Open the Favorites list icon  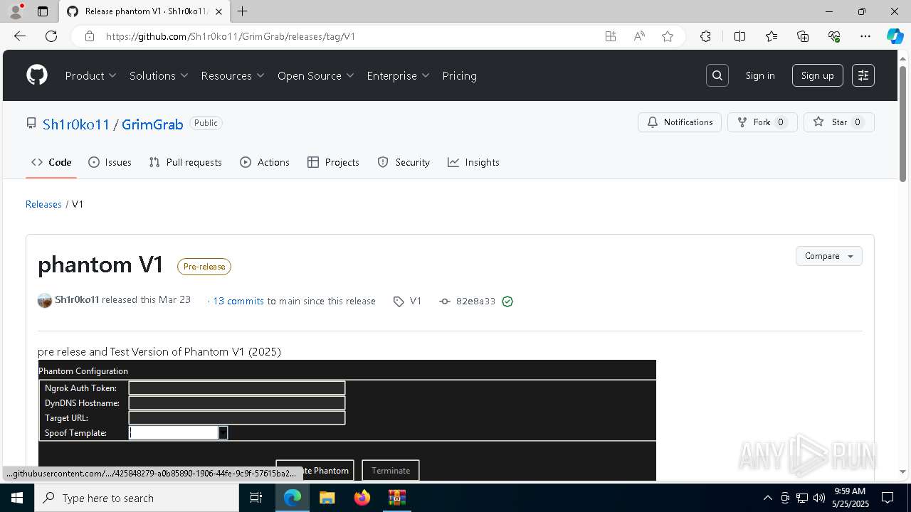772,36
